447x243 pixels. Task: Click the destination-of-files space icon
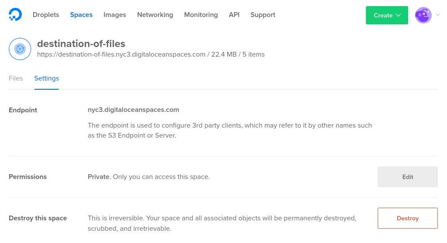[x=20, y=49]
